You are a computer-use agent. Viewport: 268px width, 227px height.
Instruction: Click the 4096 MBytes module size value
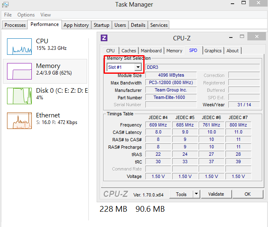(x=171, y=75)
